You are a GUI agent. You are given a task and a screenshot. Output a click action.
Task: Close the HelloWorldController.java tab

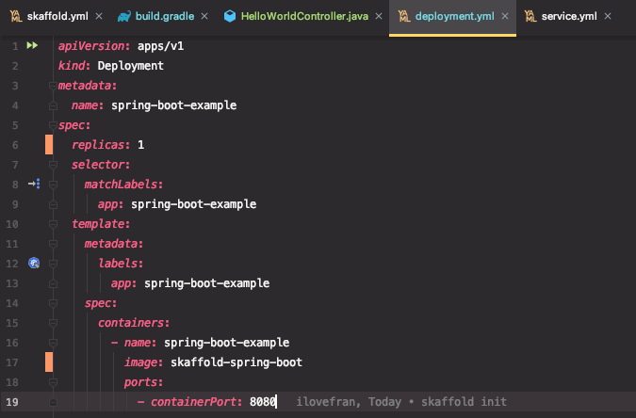tap(379, 16)
